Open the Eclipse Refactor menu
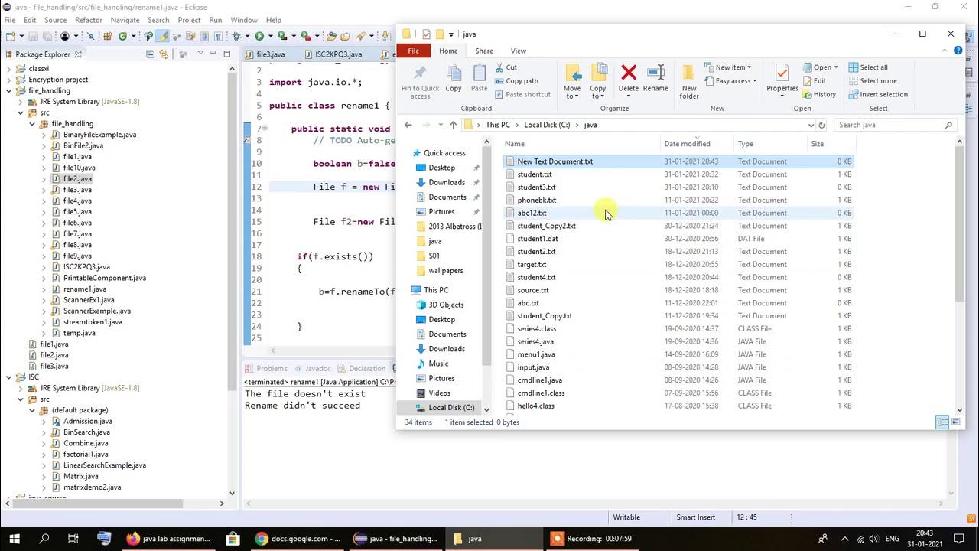 click(89, 20)
